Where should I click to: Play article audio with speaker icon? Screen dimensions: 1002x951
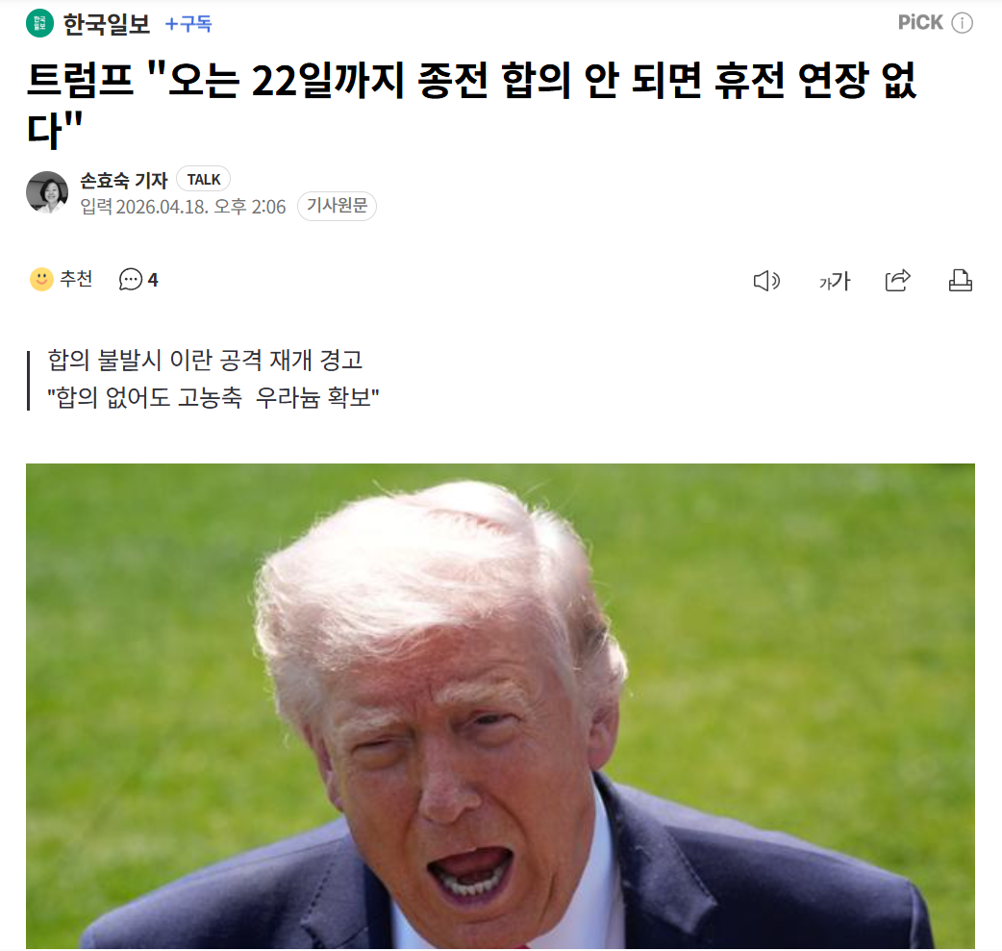(766, 281)
